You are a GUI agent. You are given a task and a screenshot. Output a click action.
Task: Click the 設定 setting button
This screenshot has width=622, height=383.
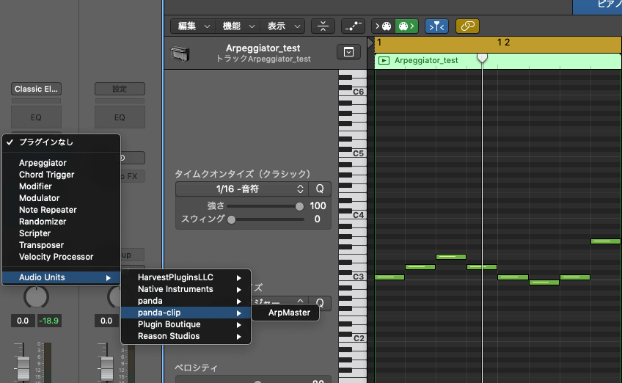pos(120,89)
